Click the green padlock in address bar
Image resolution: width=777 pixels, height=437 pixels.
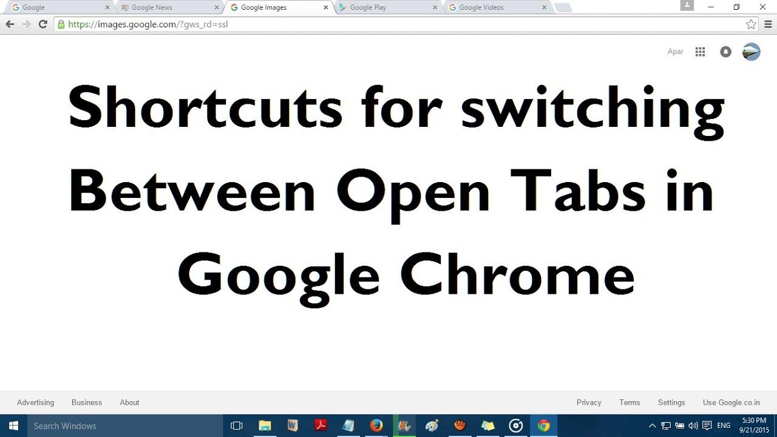(x=61, y=24)
